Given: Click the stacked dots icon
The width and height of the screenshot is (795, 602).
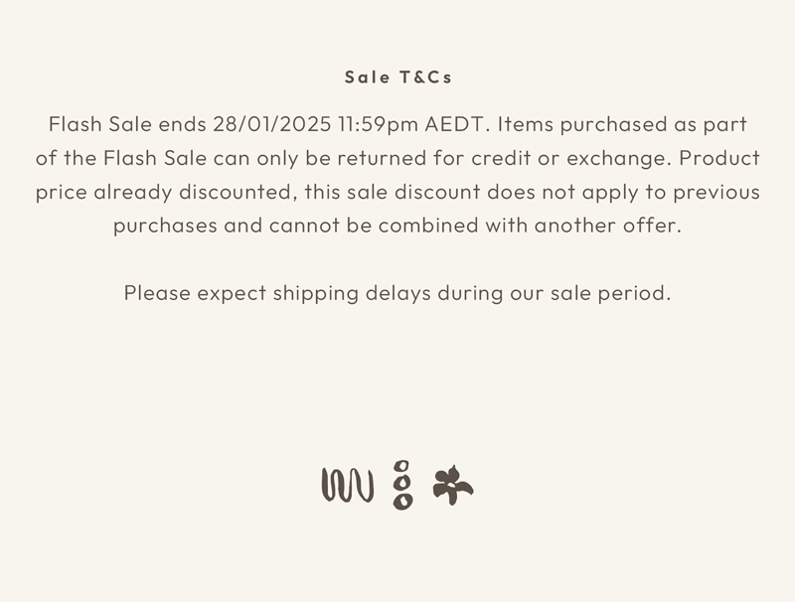Looking at the screenshot, I should (402, 485).
